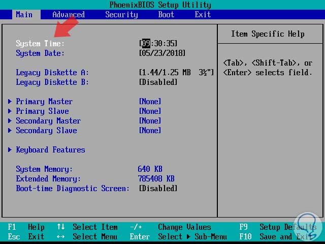Open the Exit menu tab
This screenshot has height=244, width=325.
coord(203,15)
